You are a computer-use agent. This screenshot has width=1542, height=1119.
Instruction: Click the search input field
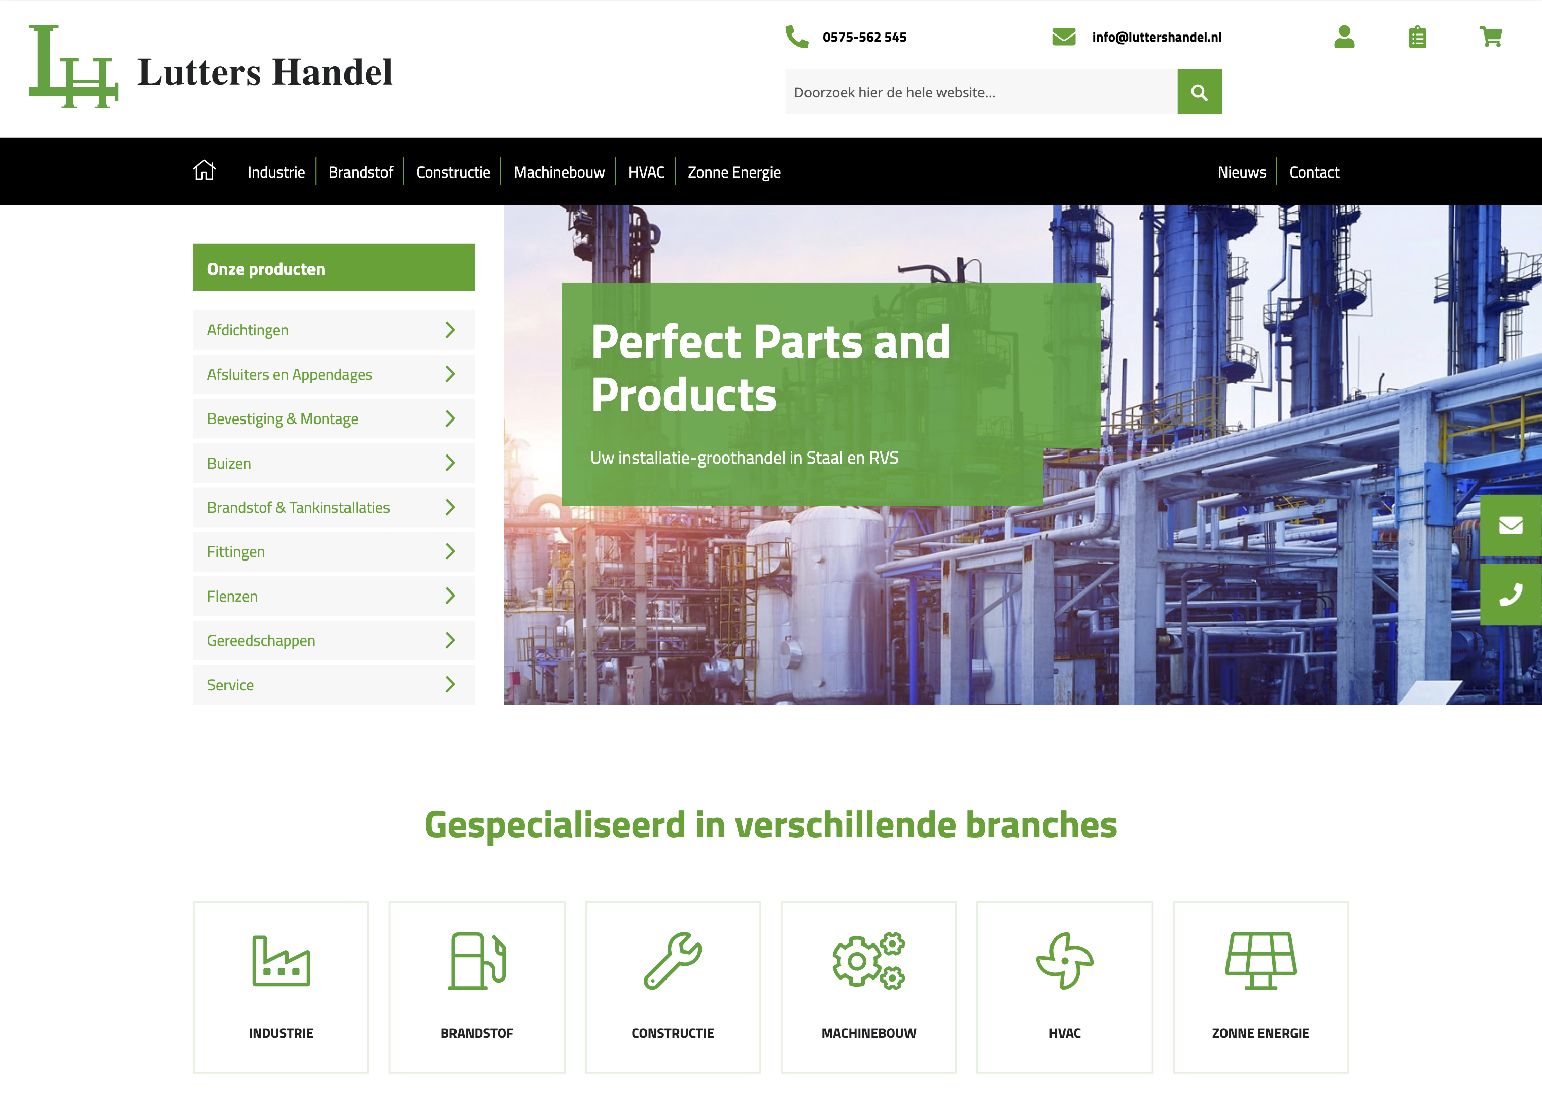(980, 92)
